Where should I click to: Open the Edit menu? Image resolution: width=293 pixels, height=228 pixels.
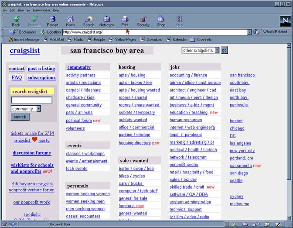tap(12, 10)
